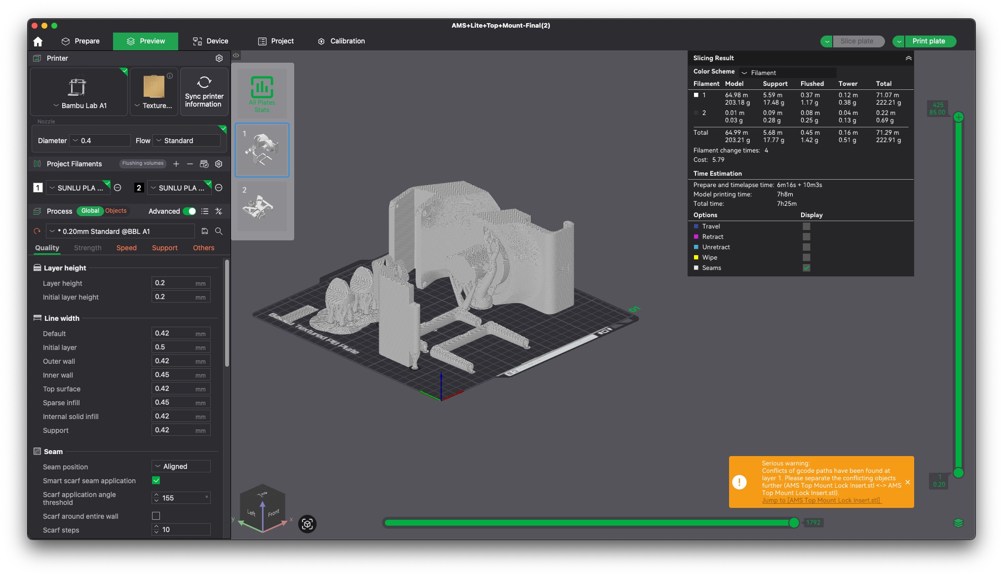Screen dimensions: 1003x576
Task: Collapse the left sidebar panel
Action: (236, 55)
